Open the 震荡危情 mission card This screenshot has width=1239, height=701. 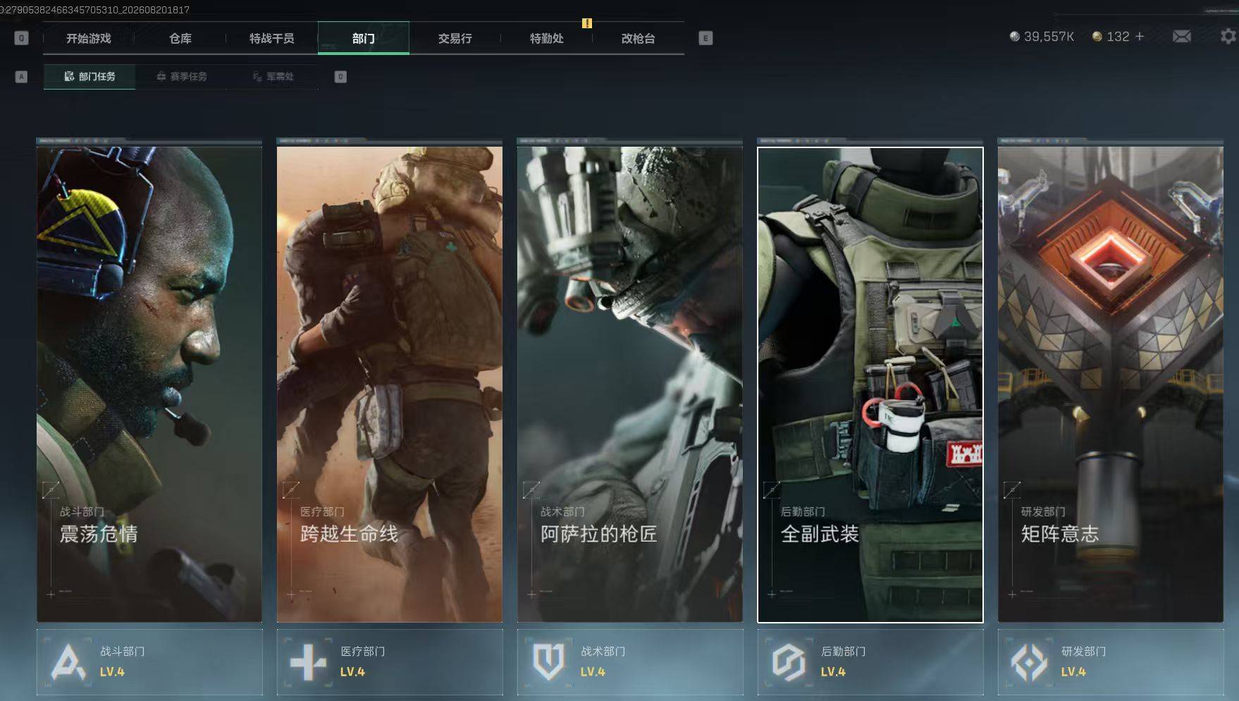149,384
